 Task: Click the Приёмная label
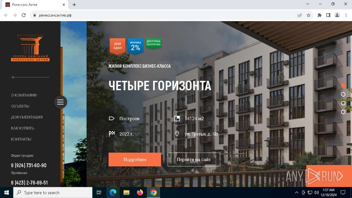(19, 173)
